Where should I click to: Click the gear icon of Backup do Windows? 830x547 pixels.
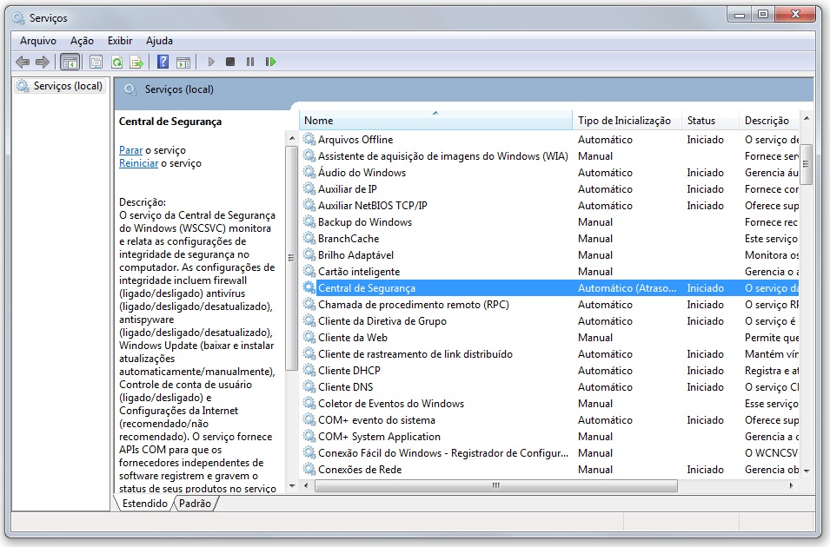309,221
